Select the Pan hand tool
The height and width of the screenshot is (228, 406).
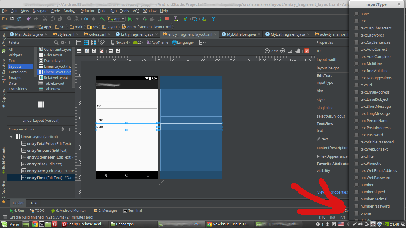point(298,51)
